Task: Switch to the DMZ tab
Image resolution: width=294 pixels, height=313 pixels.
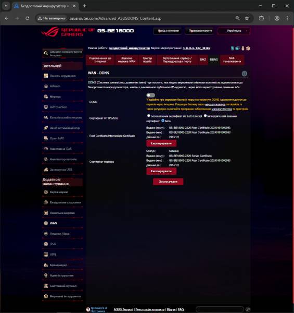Action: [x=203, y=59]
